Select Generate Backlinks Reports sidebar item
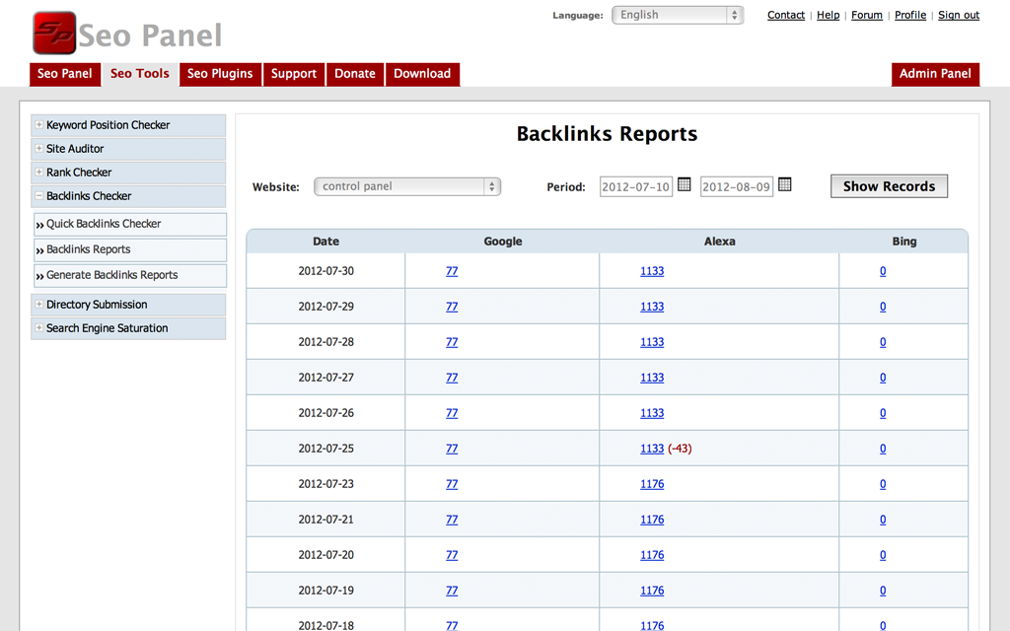This screenshot has width=1010, height=631. pyautogui.click(x=111, y=275)
